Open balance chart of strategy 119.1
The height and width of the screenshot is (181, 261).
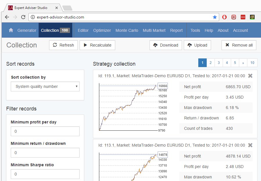point(133,107)
